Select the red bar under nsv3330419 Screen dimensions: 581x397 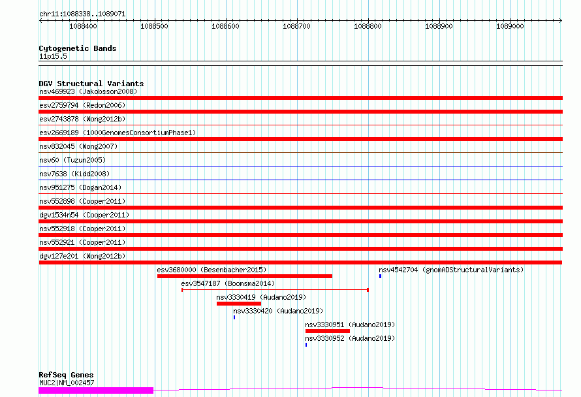239,304
